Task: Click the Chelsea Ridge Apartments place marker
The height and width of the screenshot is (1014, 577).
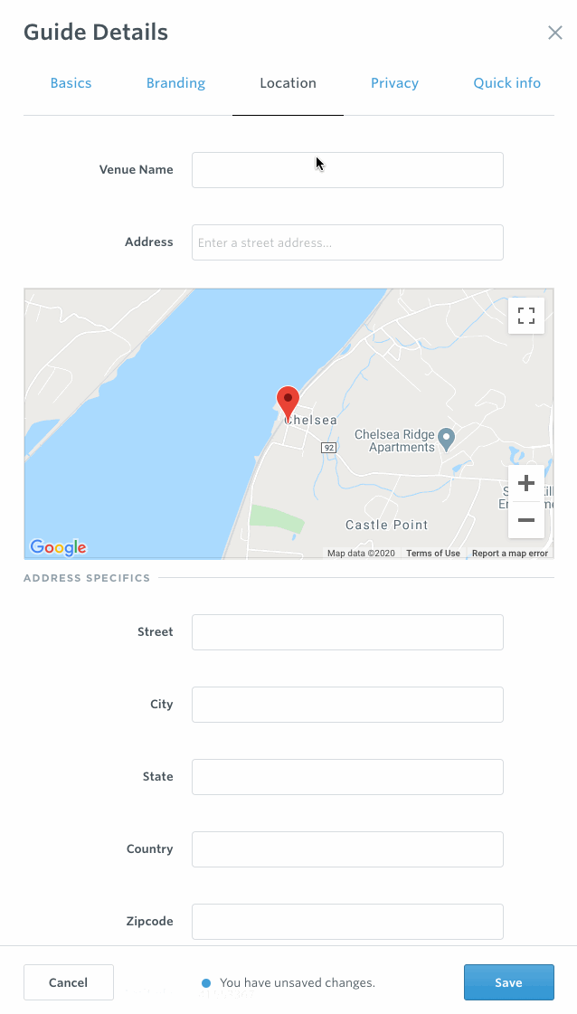Action: [448, 438]
